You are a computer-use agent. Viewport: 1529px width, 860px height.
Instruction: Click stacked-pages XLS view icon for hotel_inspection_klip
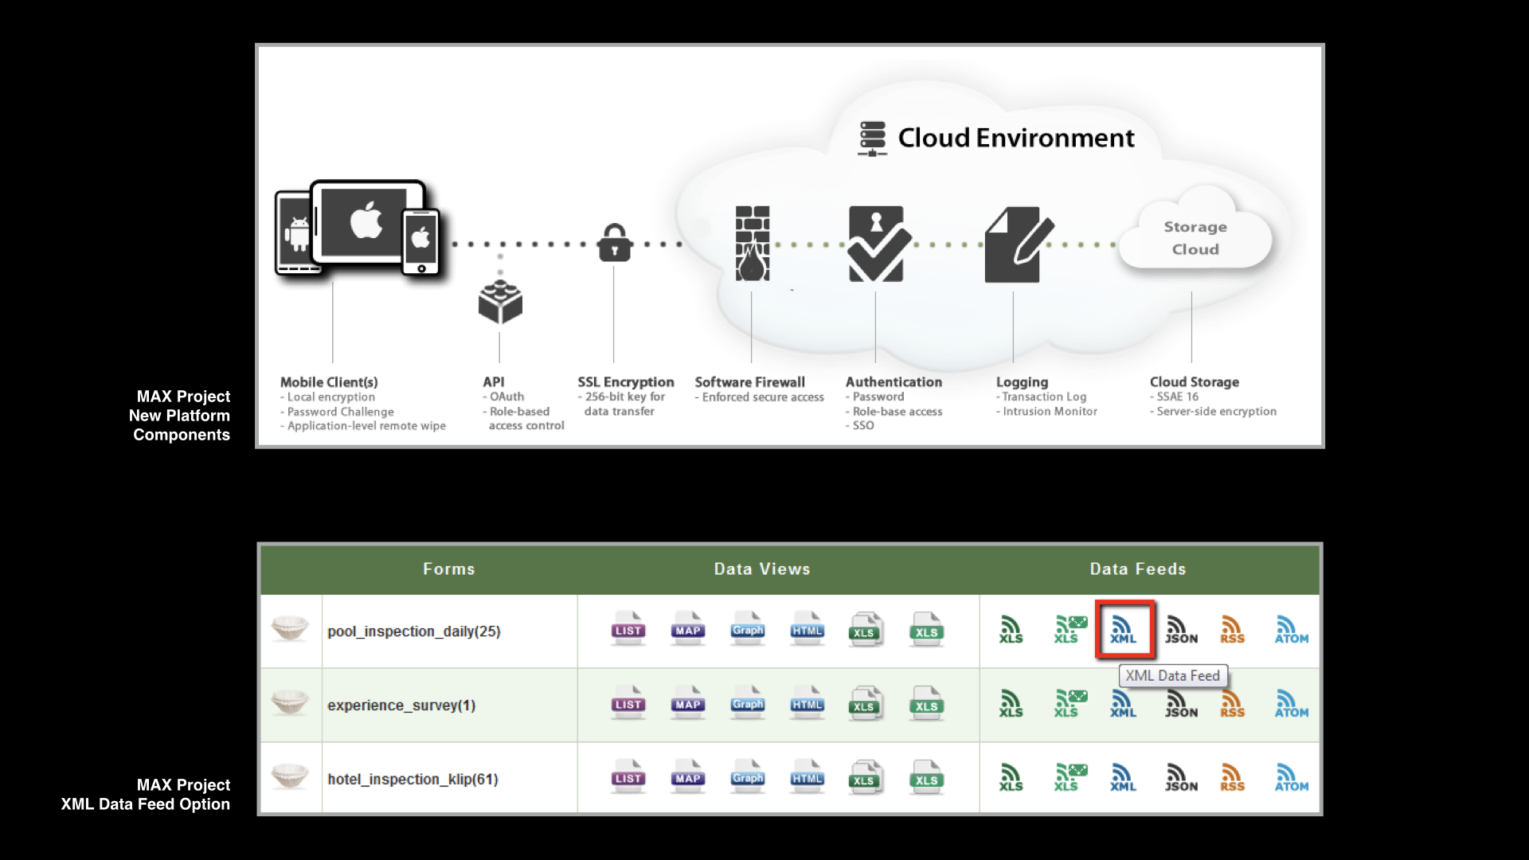[866, 777]
